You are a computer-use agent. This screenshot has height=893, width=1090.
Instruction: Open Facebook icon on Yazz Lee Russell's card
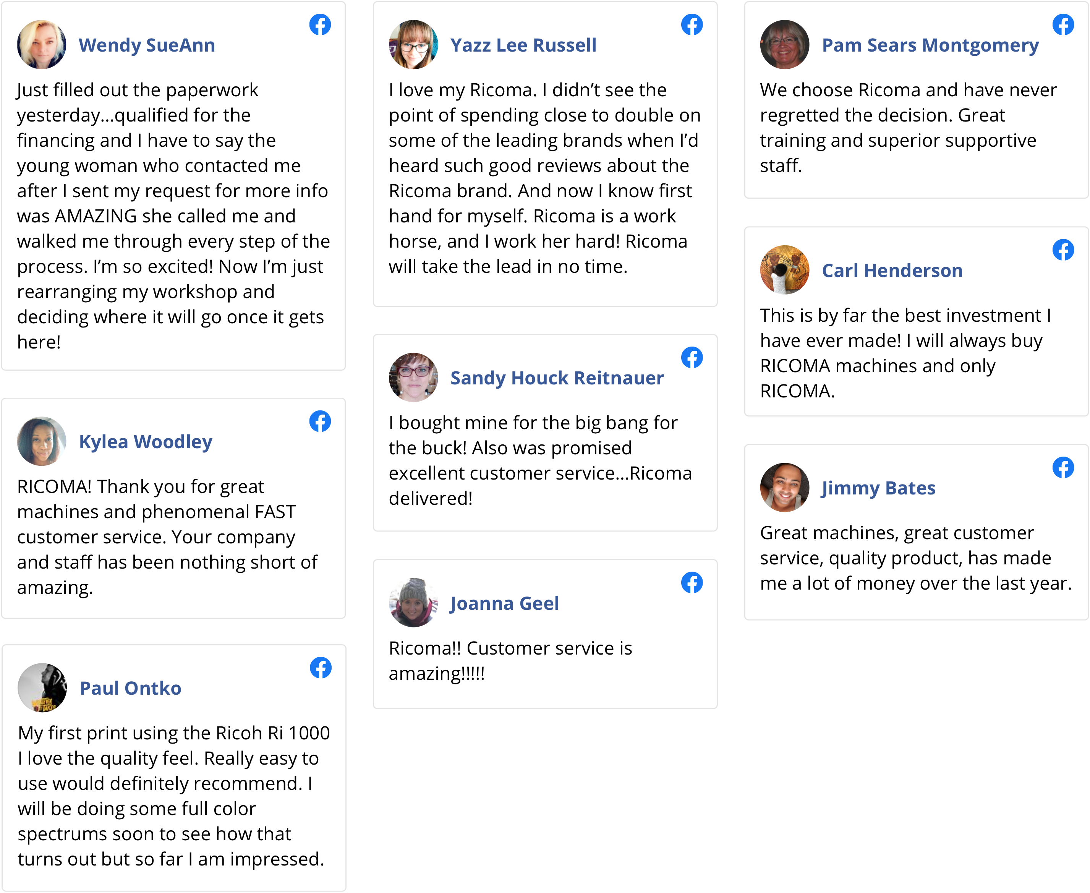(692, 25)
